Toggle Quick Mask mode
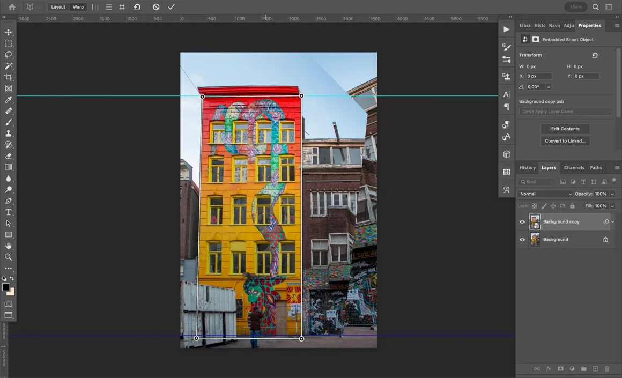This screenshot has width=622, height=378. pyautogui.click(x=9, y=304)
